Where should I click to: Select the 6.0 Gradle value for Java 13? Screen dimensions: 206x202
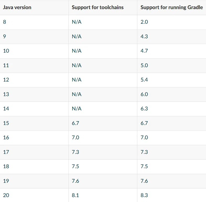coord(144,94)
